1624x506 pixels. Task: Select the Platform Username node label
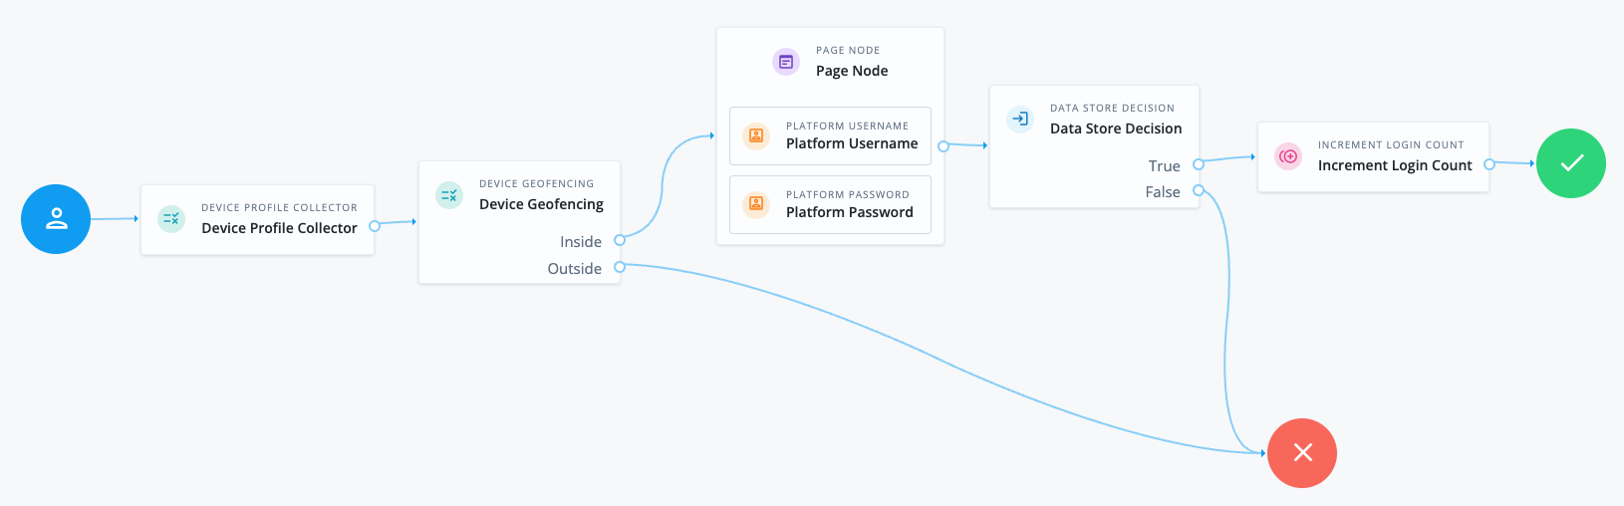(x=851, y=143)
